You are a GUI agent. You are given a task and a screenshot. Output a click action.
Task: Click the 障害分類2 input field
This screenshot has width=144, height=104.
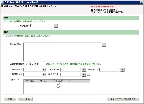pyautogui.click(x=71, y=70)
